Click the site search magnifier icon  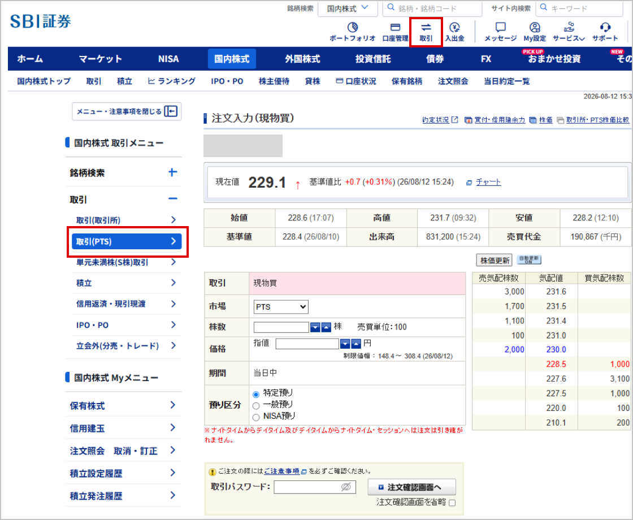544,7
